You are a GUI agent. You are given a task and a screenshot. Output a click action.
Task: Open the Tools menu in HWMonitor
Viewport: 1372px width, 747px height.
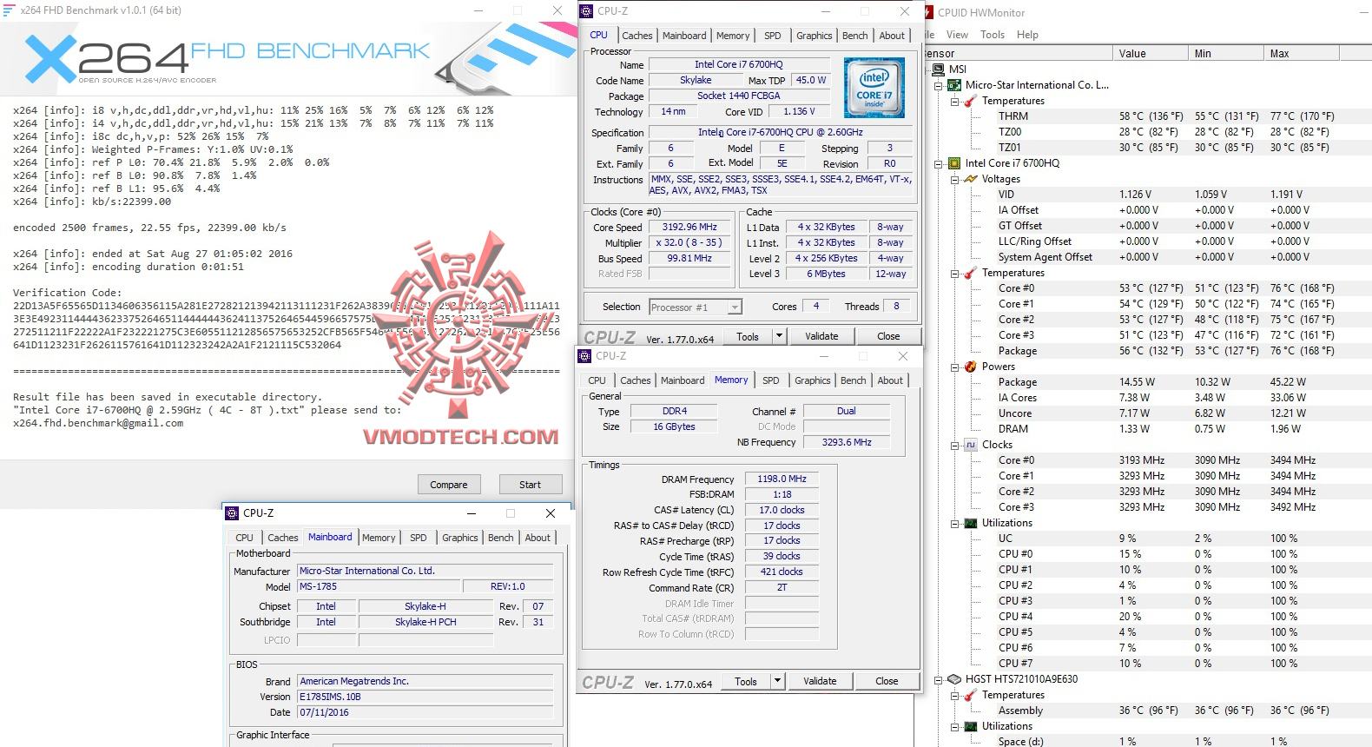coord(993,35)
